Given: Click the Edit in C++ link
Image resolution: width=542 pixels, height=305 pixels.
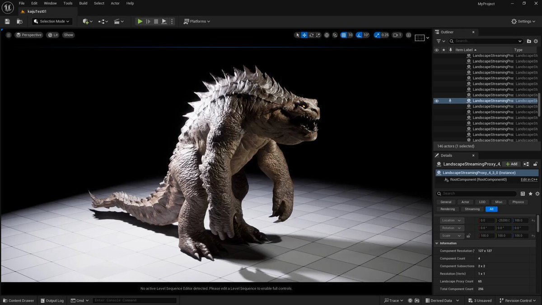Looking at the screenshot, I should point(529,179).
